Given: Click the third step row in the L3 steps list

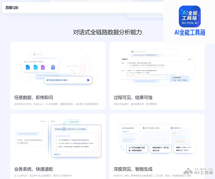Looking at the screenshot, I should click(72, 146).
